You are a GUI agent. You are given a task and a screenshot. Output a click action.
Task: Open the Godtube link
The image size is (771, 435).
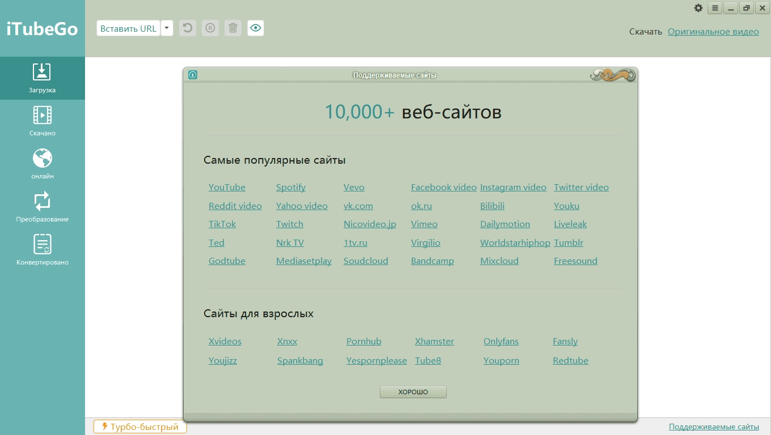tap(227, 261)
